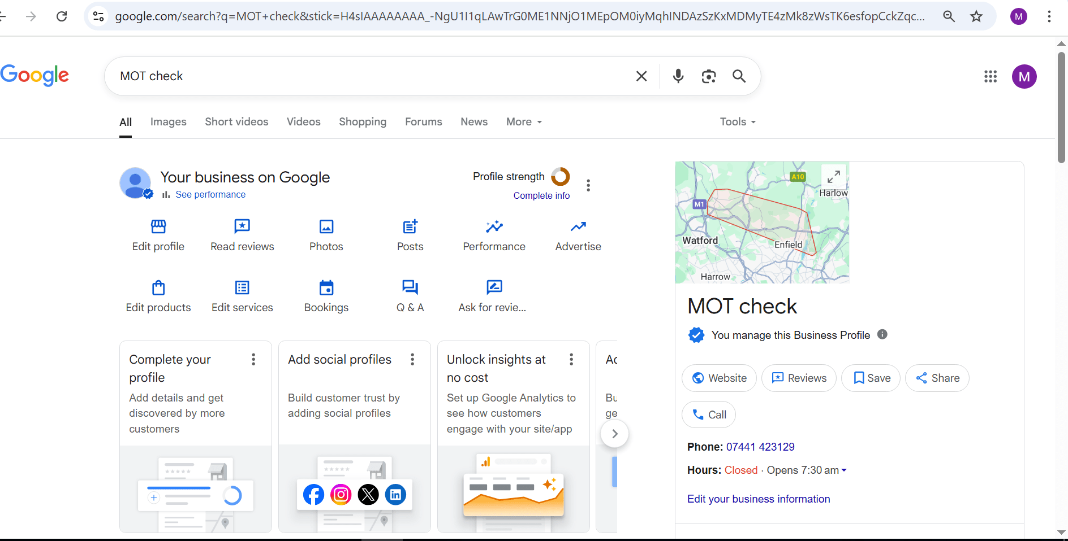Open Edit products

(x=158, y=296)
